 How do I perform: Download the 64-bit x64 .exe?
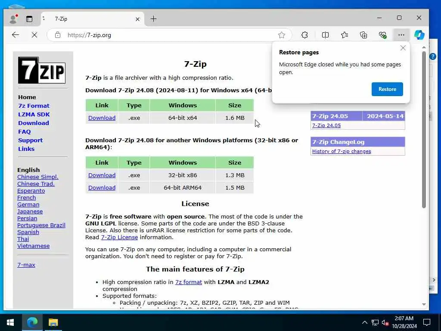click(102, 118)
